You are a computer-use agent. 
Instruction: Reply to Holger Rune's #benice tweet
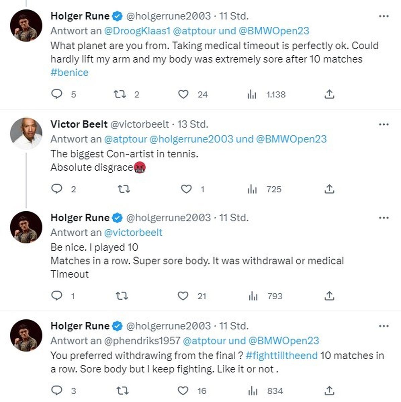click(x=57, y=94)
